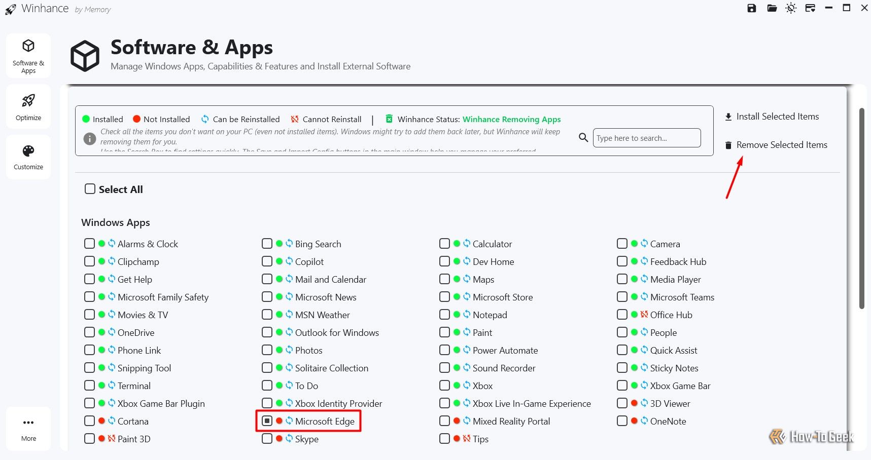Screen dimensions: 871x460
Task: Check the Alarms & Clock checkbox
Action: click(x=89, y=244)
